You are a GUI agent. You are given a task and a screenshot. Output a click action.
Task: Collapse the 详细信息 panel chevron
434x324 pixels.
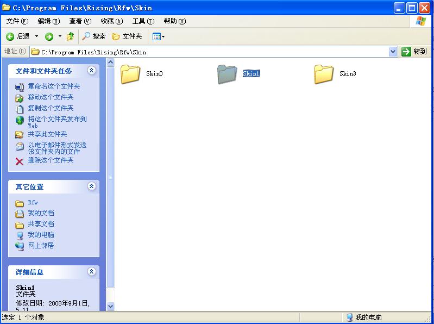(x=92, y=271)
